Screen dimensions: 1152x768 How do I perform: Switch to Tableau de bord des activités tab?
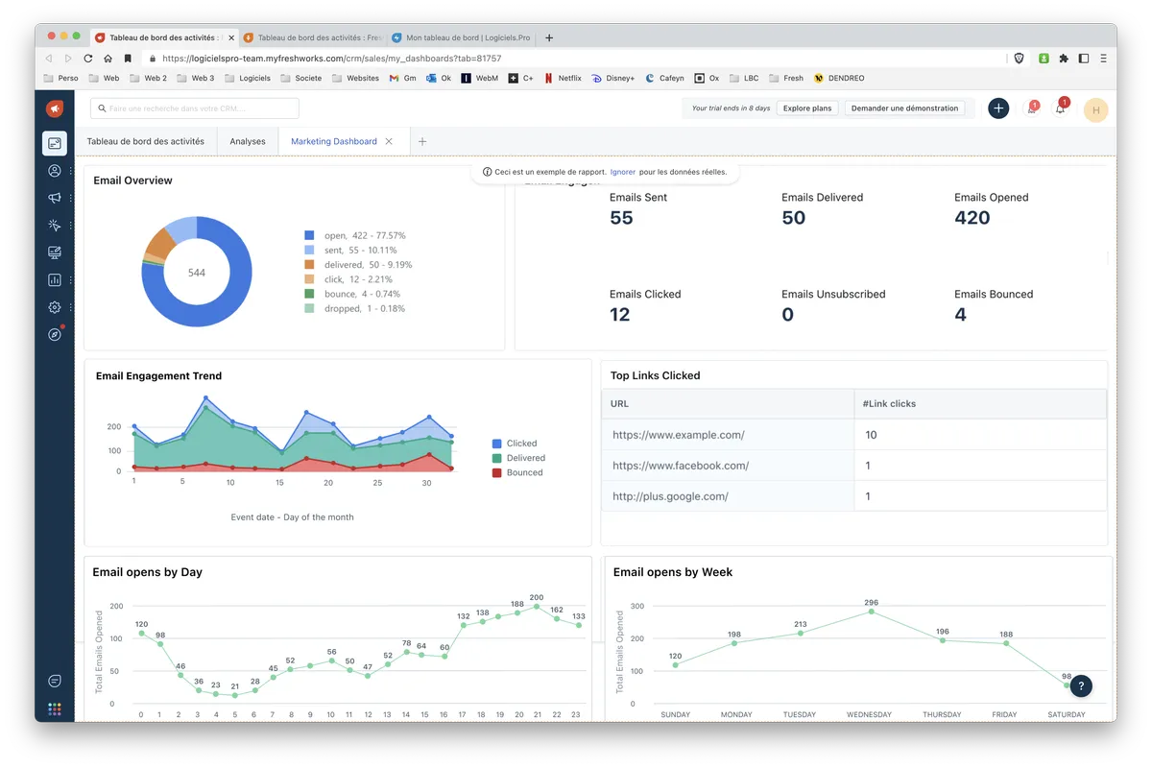145,141
